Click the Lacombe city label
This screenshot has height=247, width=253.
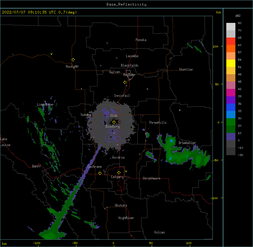132,56
